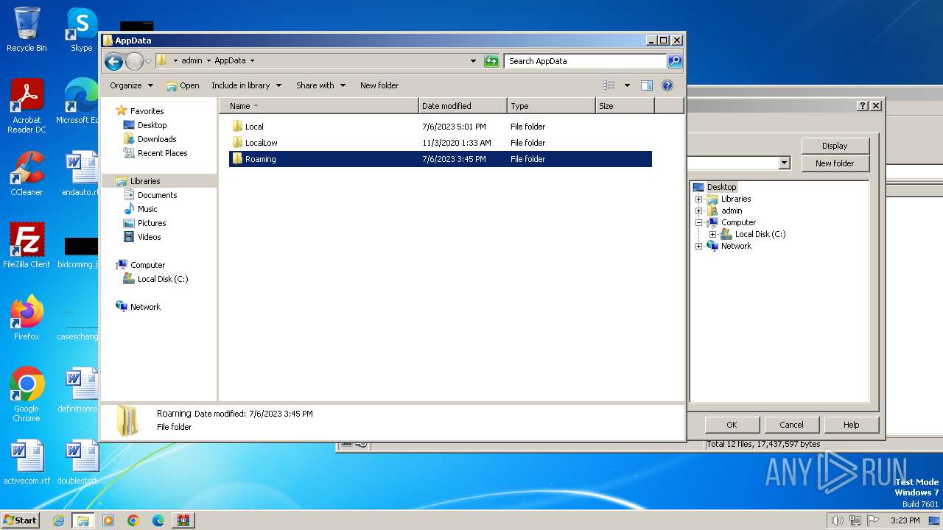Click New folder button in the dialog
943x530 pixels.
(x=835, y=163)
